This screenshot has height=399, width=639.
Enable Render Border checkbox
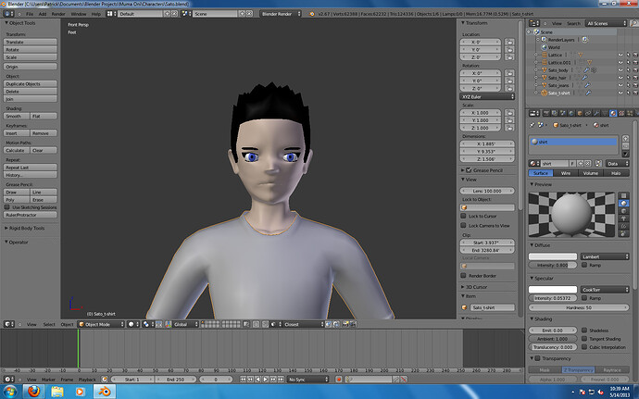point(463,276)
